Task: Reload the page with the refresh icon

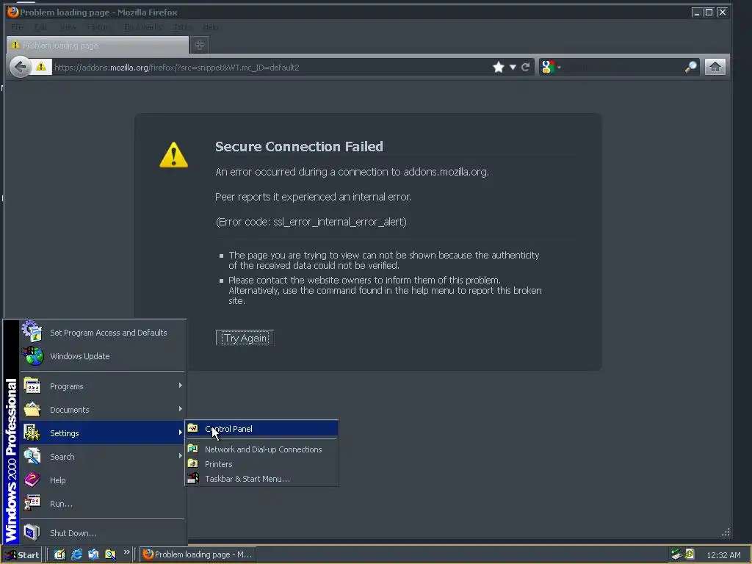Action: coord(526,67)
